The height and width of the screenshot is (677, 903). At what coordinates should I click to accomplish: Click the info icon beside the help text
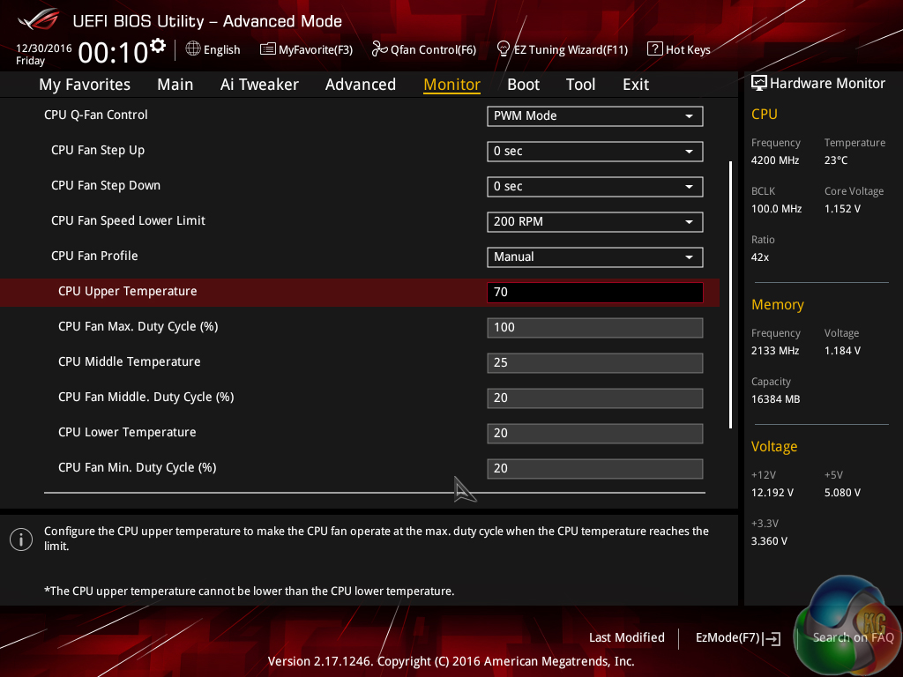[x=21, y=539]
